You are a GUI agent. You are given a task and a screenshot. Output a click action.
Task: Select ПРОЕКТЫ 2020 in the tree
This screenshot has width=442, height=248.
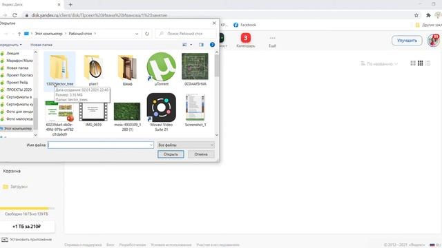click(19, 90)
